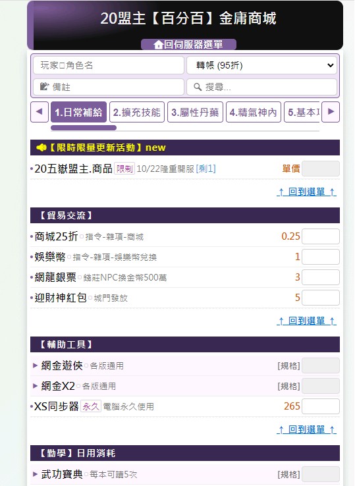Click the 娛樂幣 item name
Viewport: 355px width, 486px height.
point(50,257)
